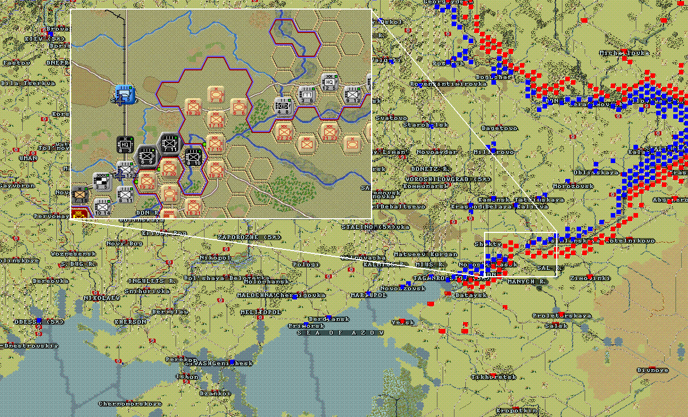Select the tan infantry counter 7 16

(80, 194)
